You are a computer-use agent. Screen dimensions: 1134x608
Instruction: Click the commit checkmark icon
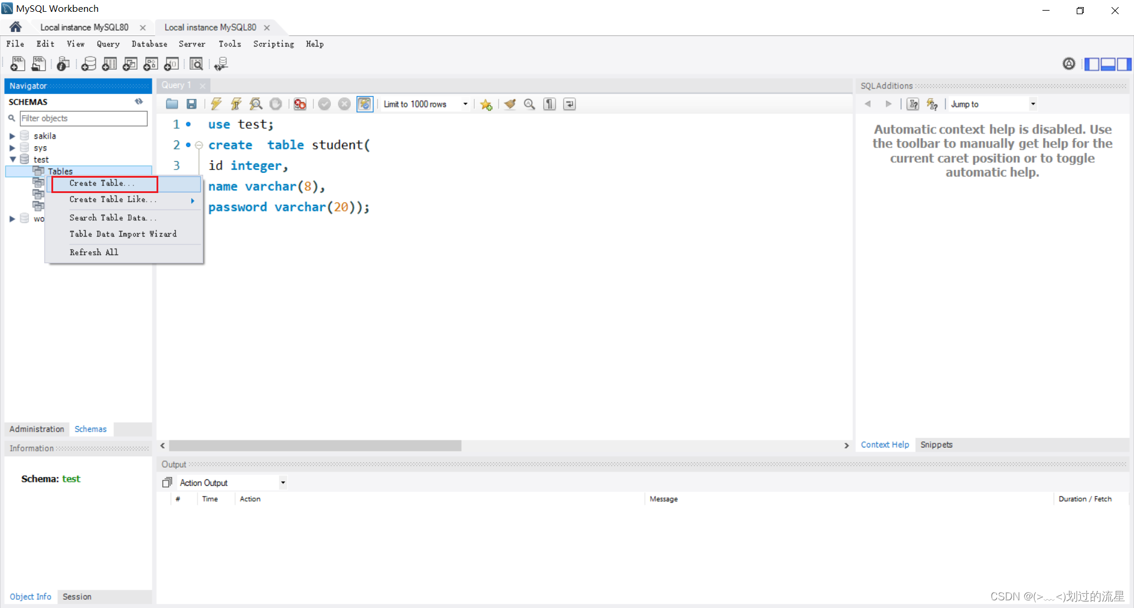click(x=324, y=104)
